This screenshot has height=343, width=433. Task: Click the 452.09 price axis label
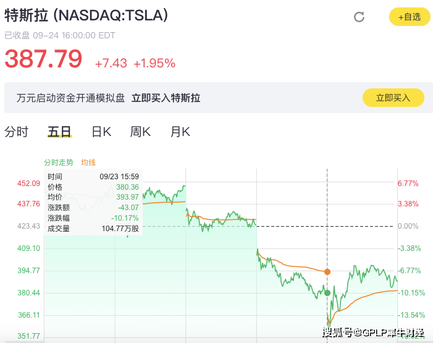(28, 184)
